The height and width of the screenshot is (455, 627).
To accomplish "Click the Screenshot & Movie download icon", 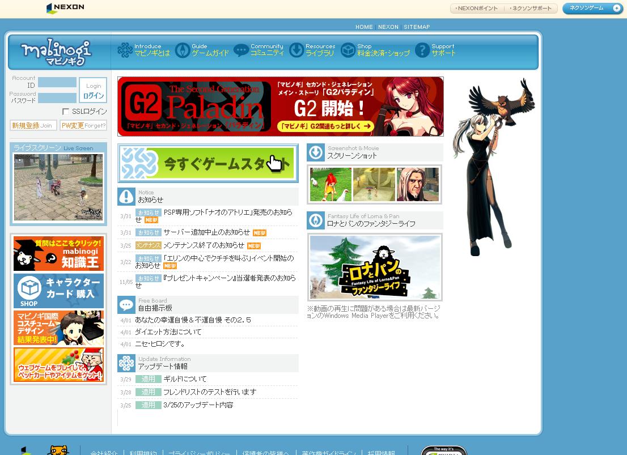I will tap(316, 152).
